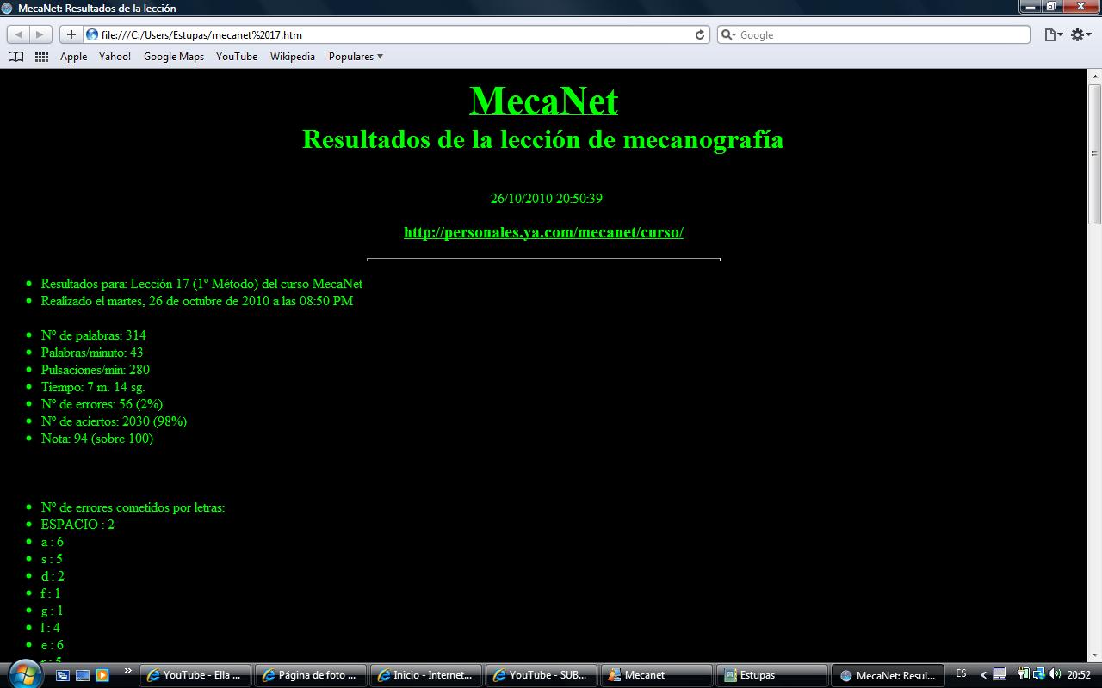This screenshot has width=1102, height=688.
Task: Reload the page with the refresh icon
Action: point(699,34)
